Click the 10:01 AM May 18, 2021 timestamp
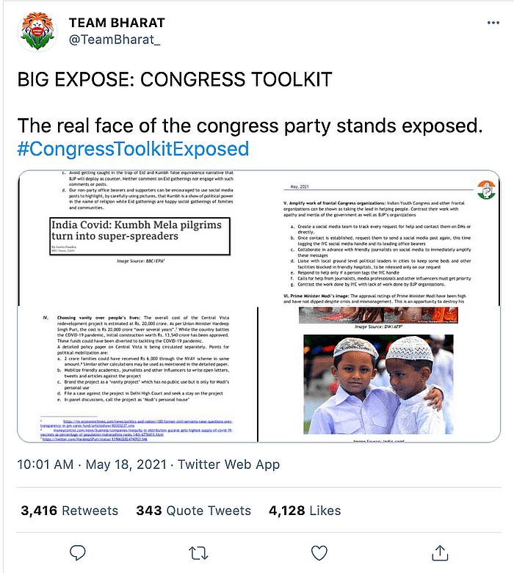514x573 pixels. pyautogui.click(x=92, y=464)
